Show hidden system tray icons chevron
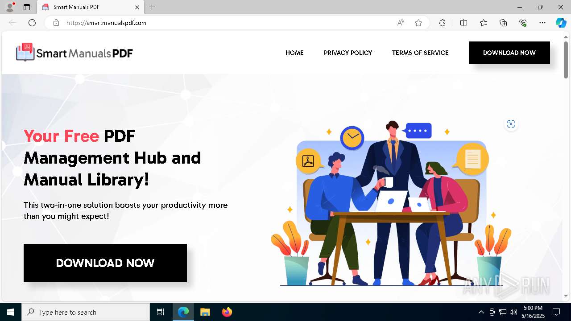The height and width of the screenshot is (321, 571). [x=481, y=312]
